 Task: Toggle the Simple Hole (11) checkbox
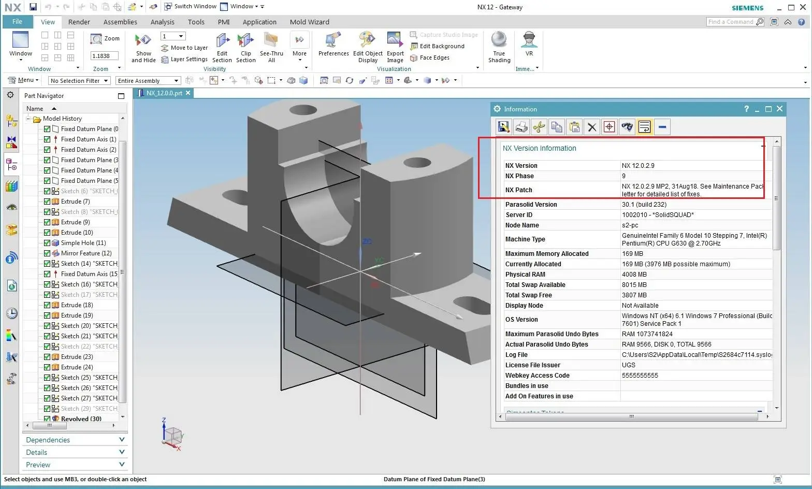[47, 243]
